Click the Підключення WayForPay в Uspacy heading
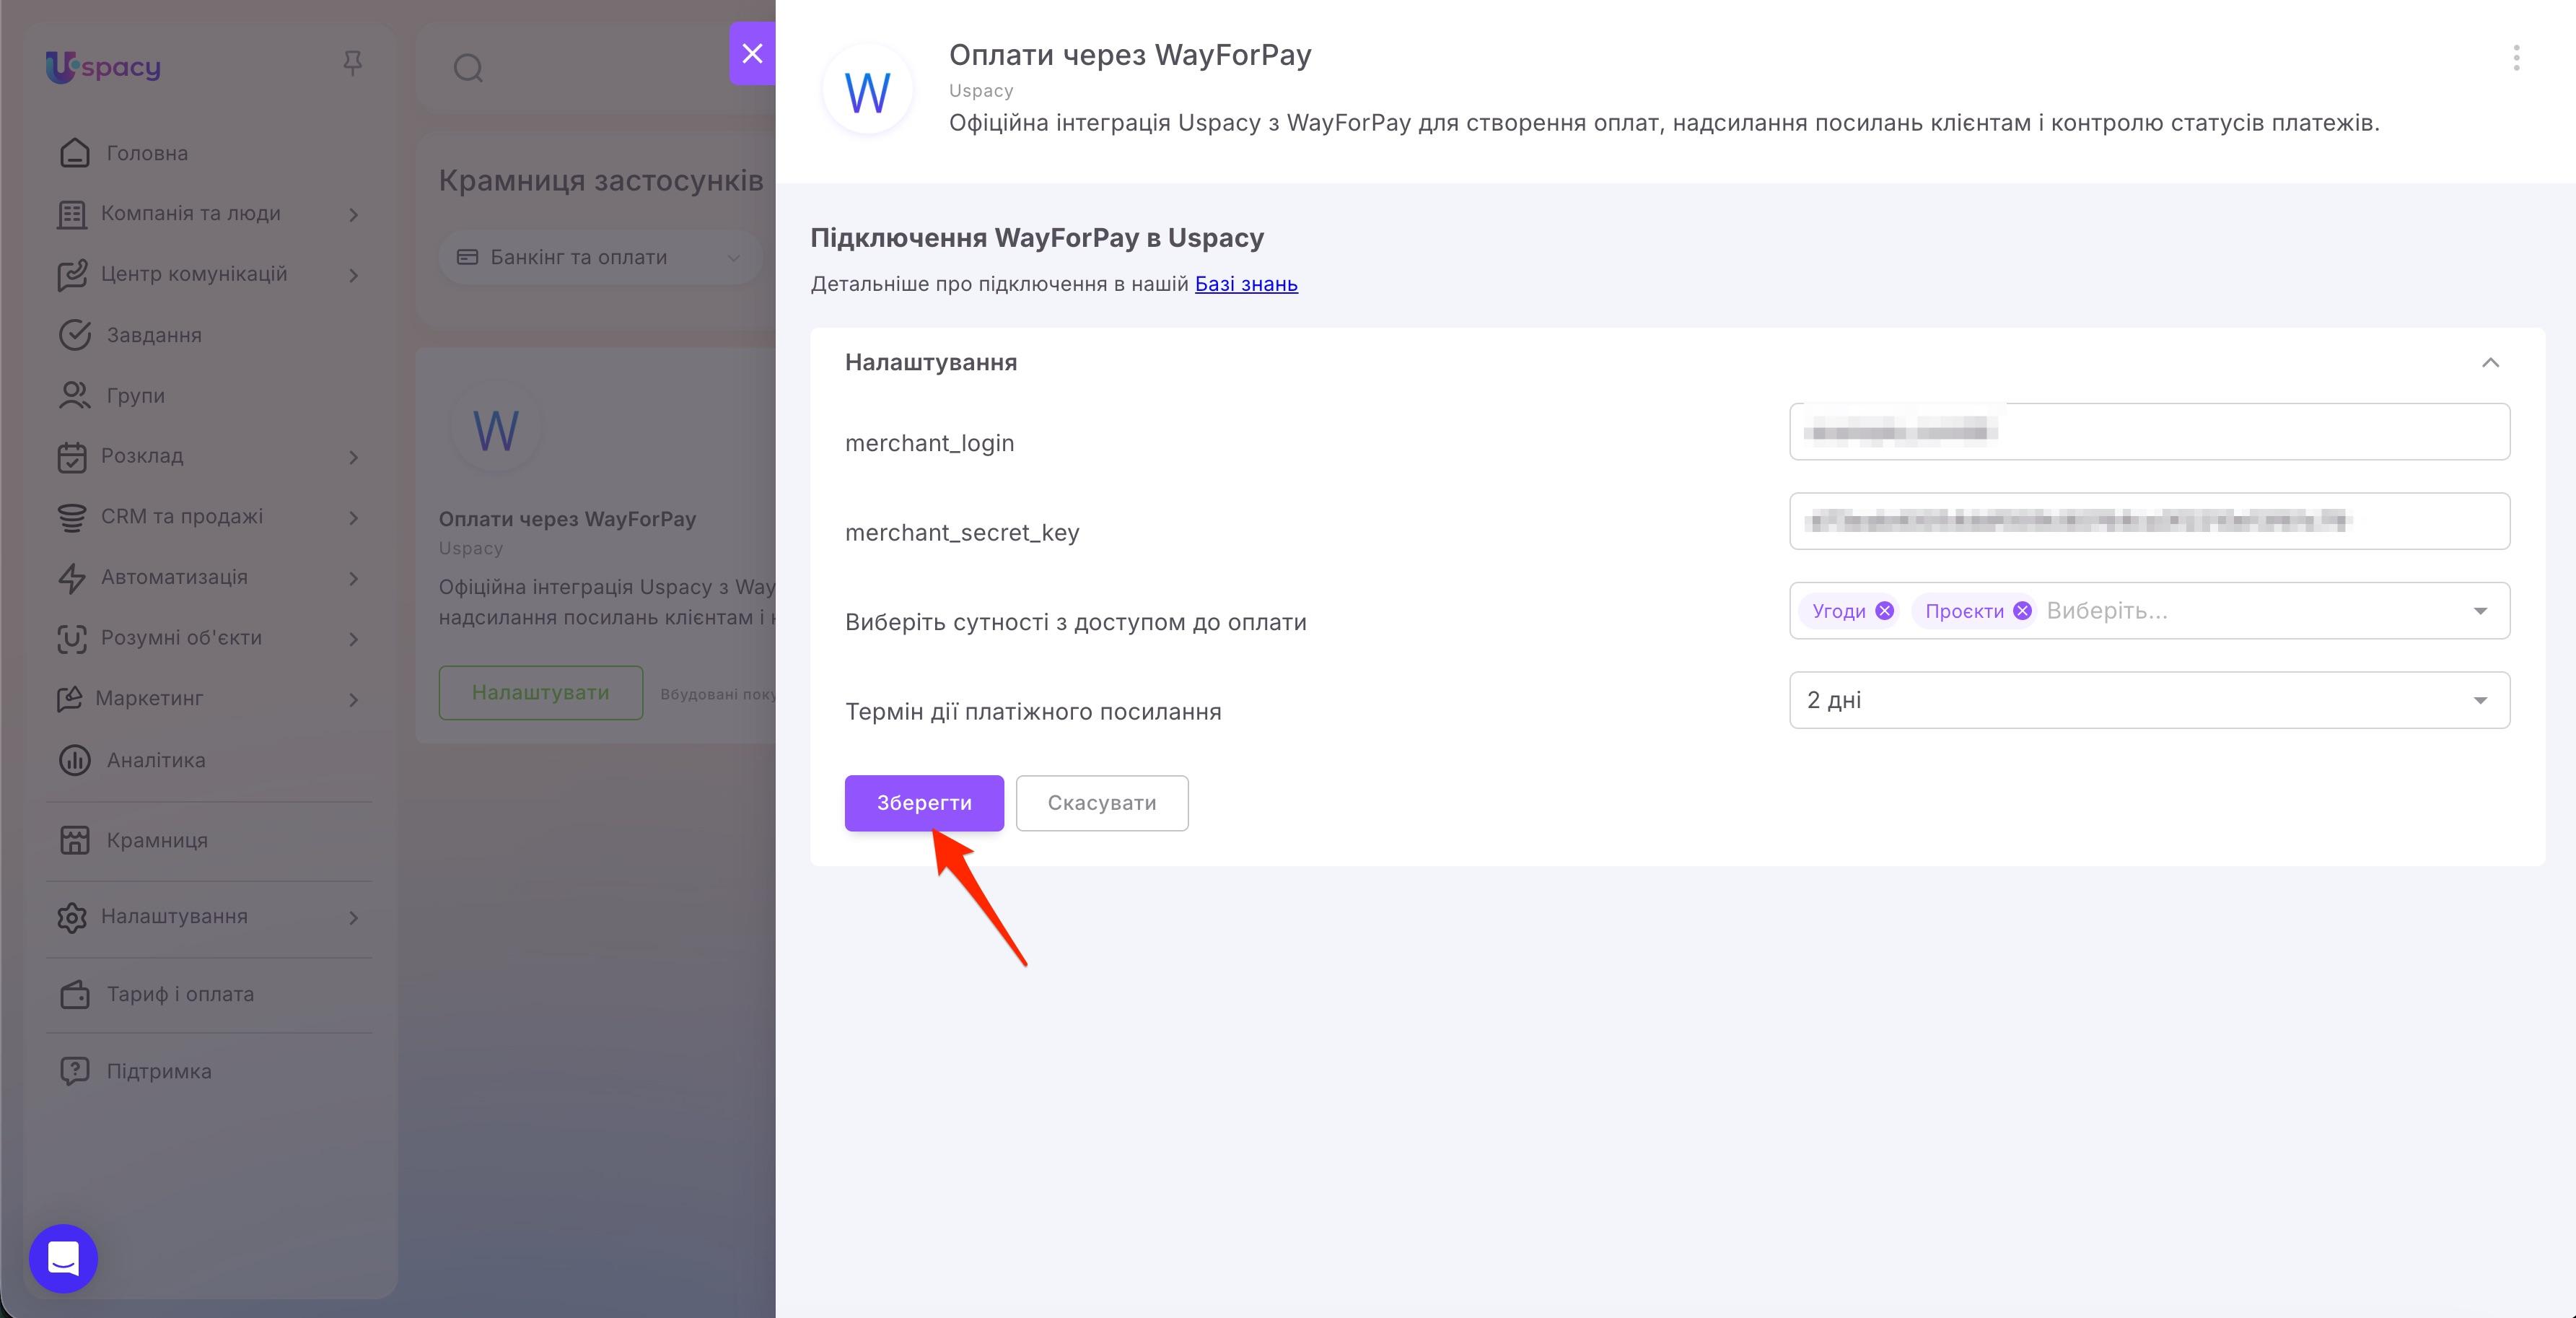 coord(1037,238)
